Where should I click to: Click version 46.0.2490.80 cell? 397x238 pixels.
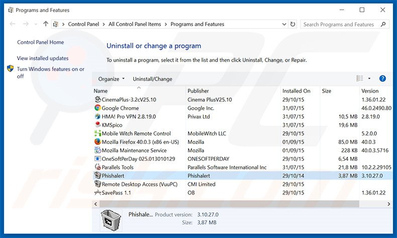click(x=376, y=108)
